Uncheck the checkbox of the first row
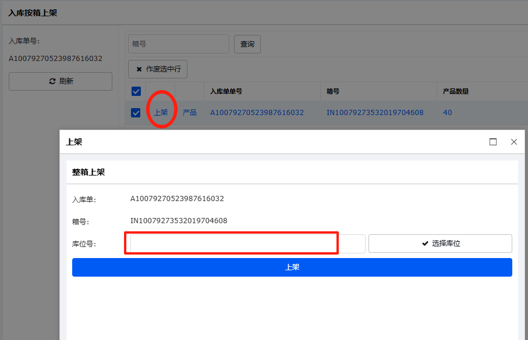This screenshot has height=340, width=528. 136,113
